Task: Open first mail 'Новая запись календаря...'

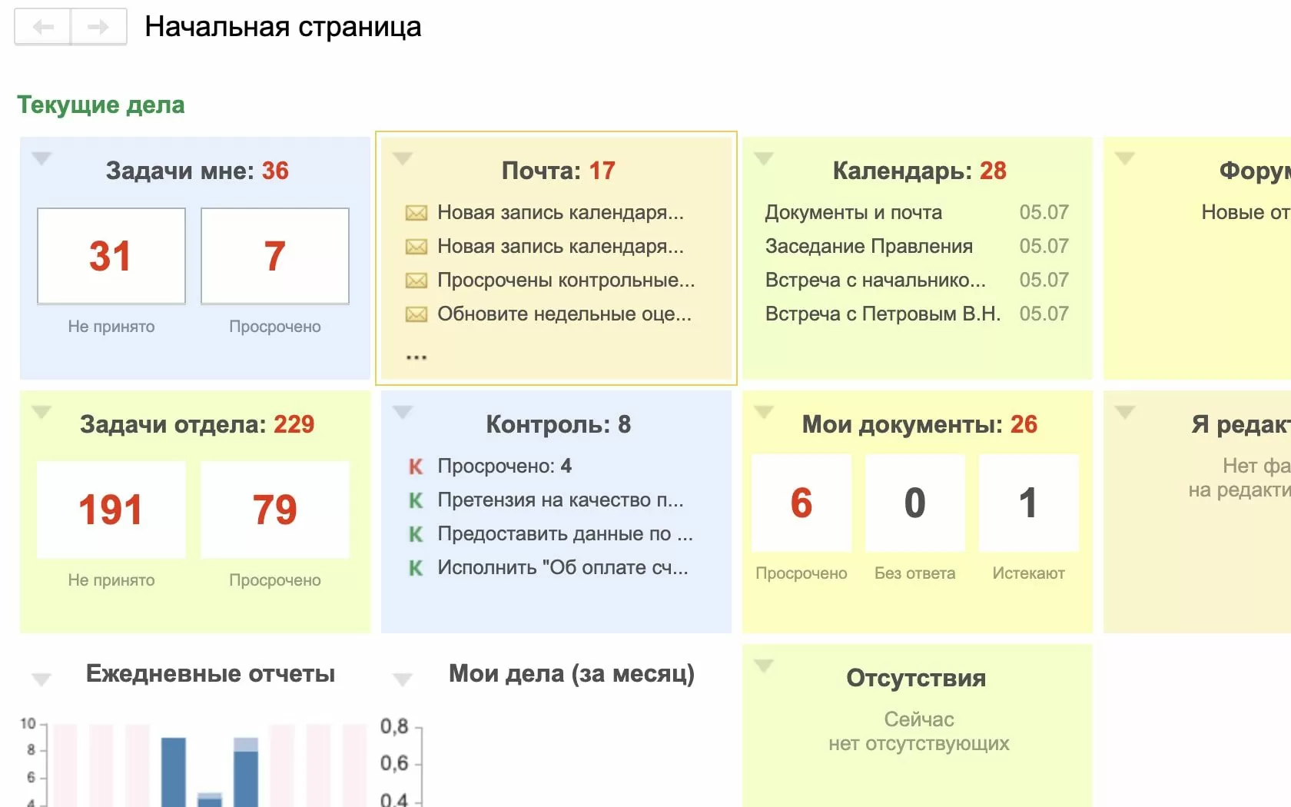Action: point(560,213)
